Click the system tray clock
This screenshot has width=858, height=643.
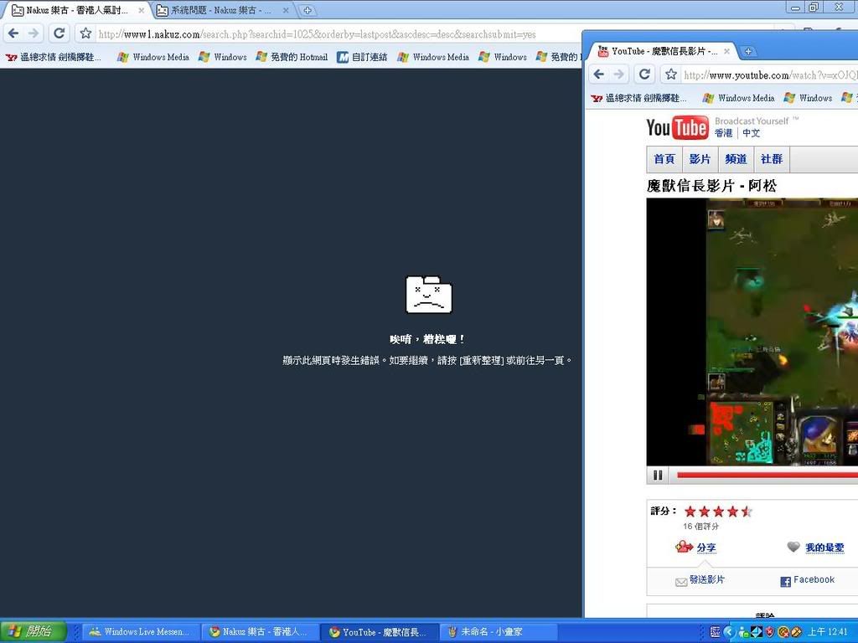coord(827,631)
